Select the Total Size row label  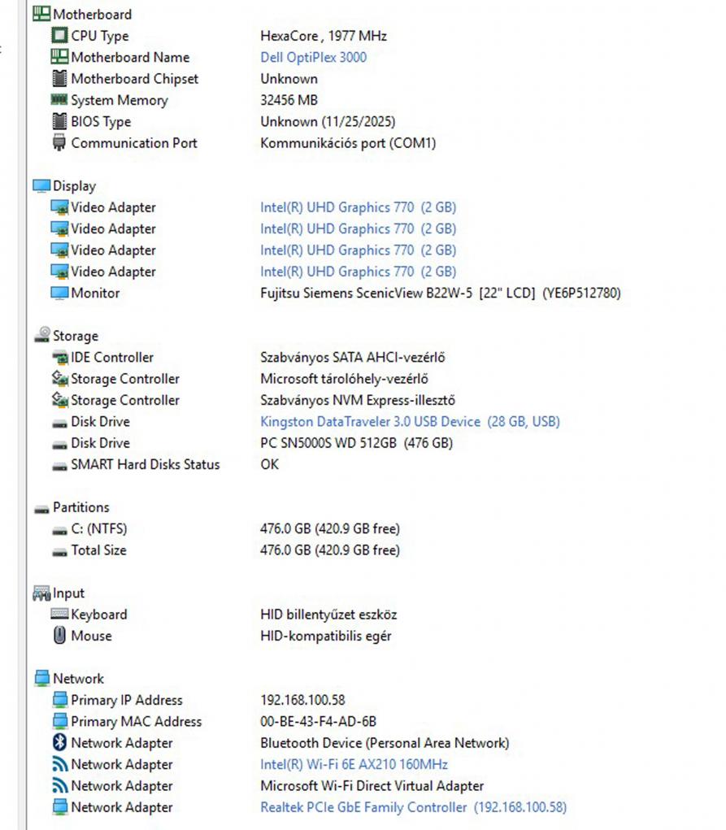98,550
